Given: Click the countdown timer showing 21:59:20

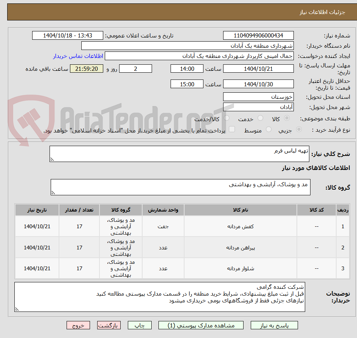Looking at the screenshot, I should pyautogui.click(x=86, y=69).
